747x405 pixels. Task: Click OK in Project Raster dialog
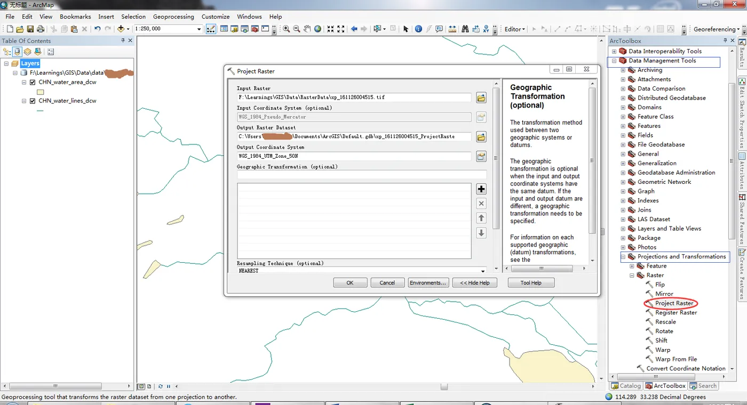coord(350,283)
